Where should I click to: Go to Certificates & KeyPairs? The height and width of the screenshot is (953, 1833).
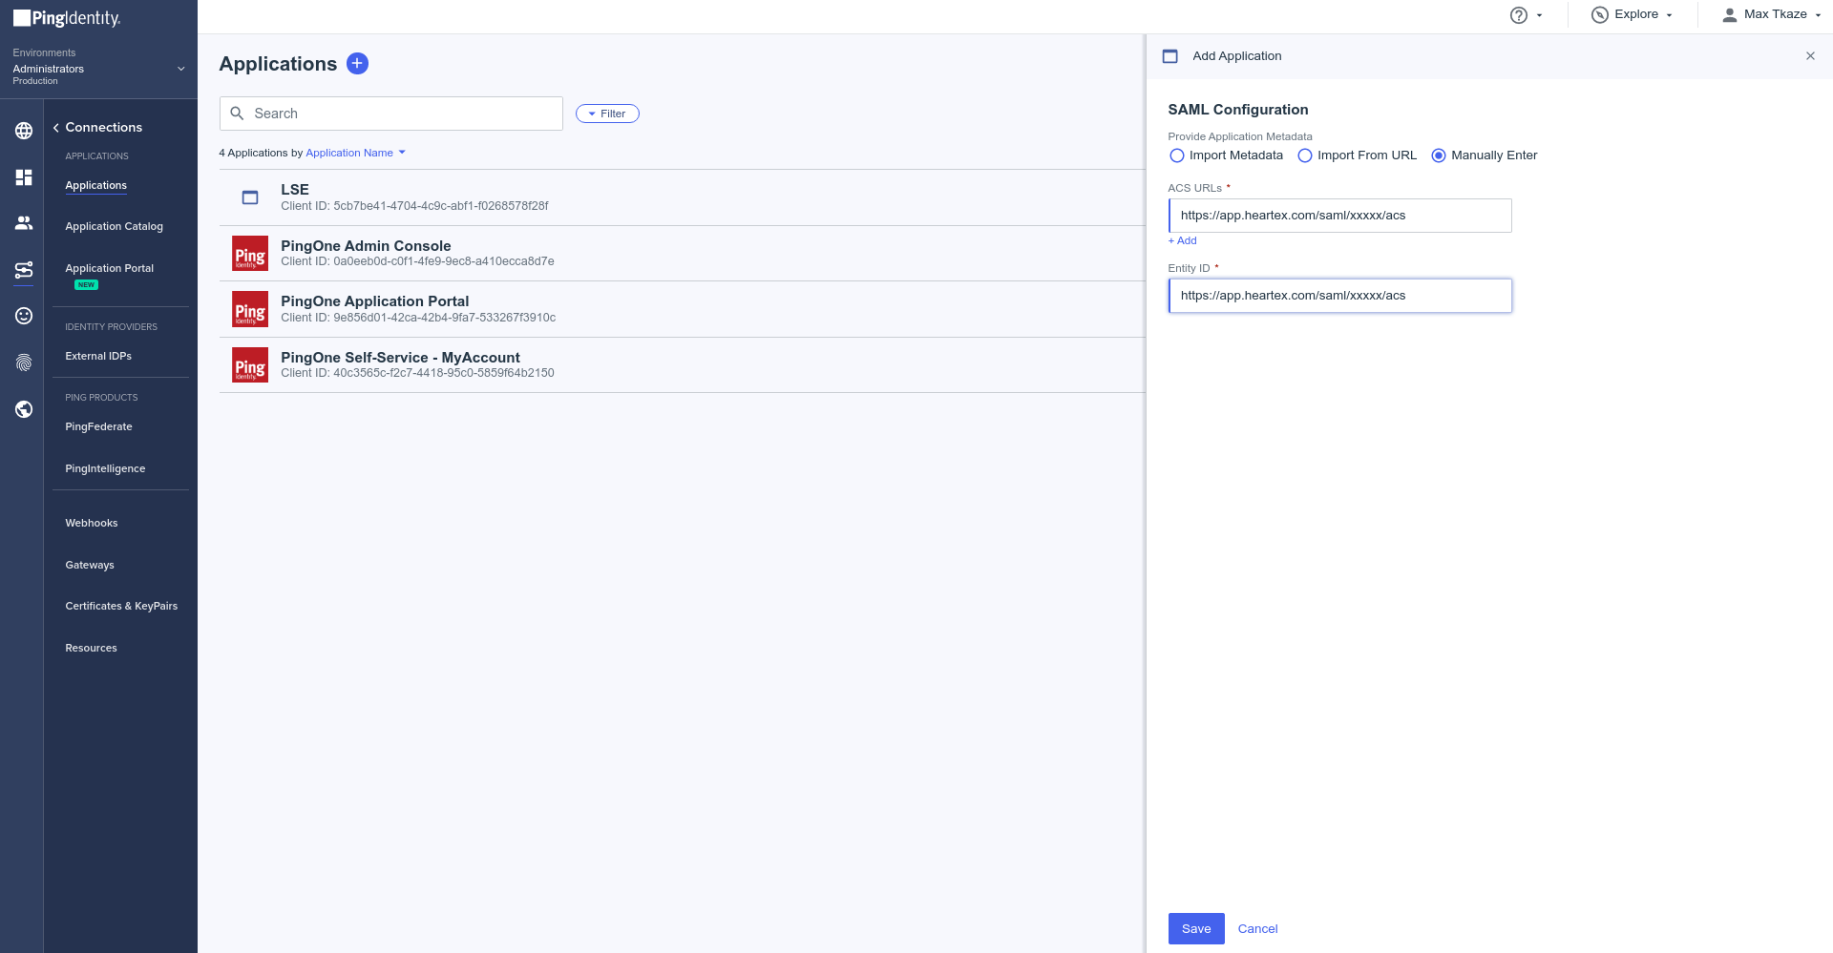121,606
